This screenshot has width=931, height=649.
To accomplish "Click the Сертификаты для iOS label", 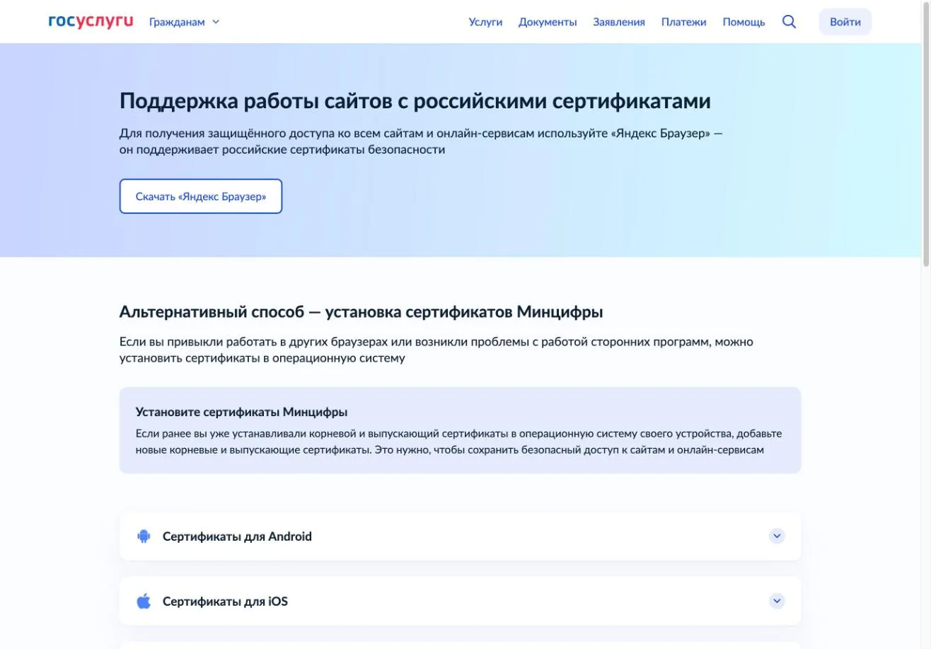I will (225, 602).
